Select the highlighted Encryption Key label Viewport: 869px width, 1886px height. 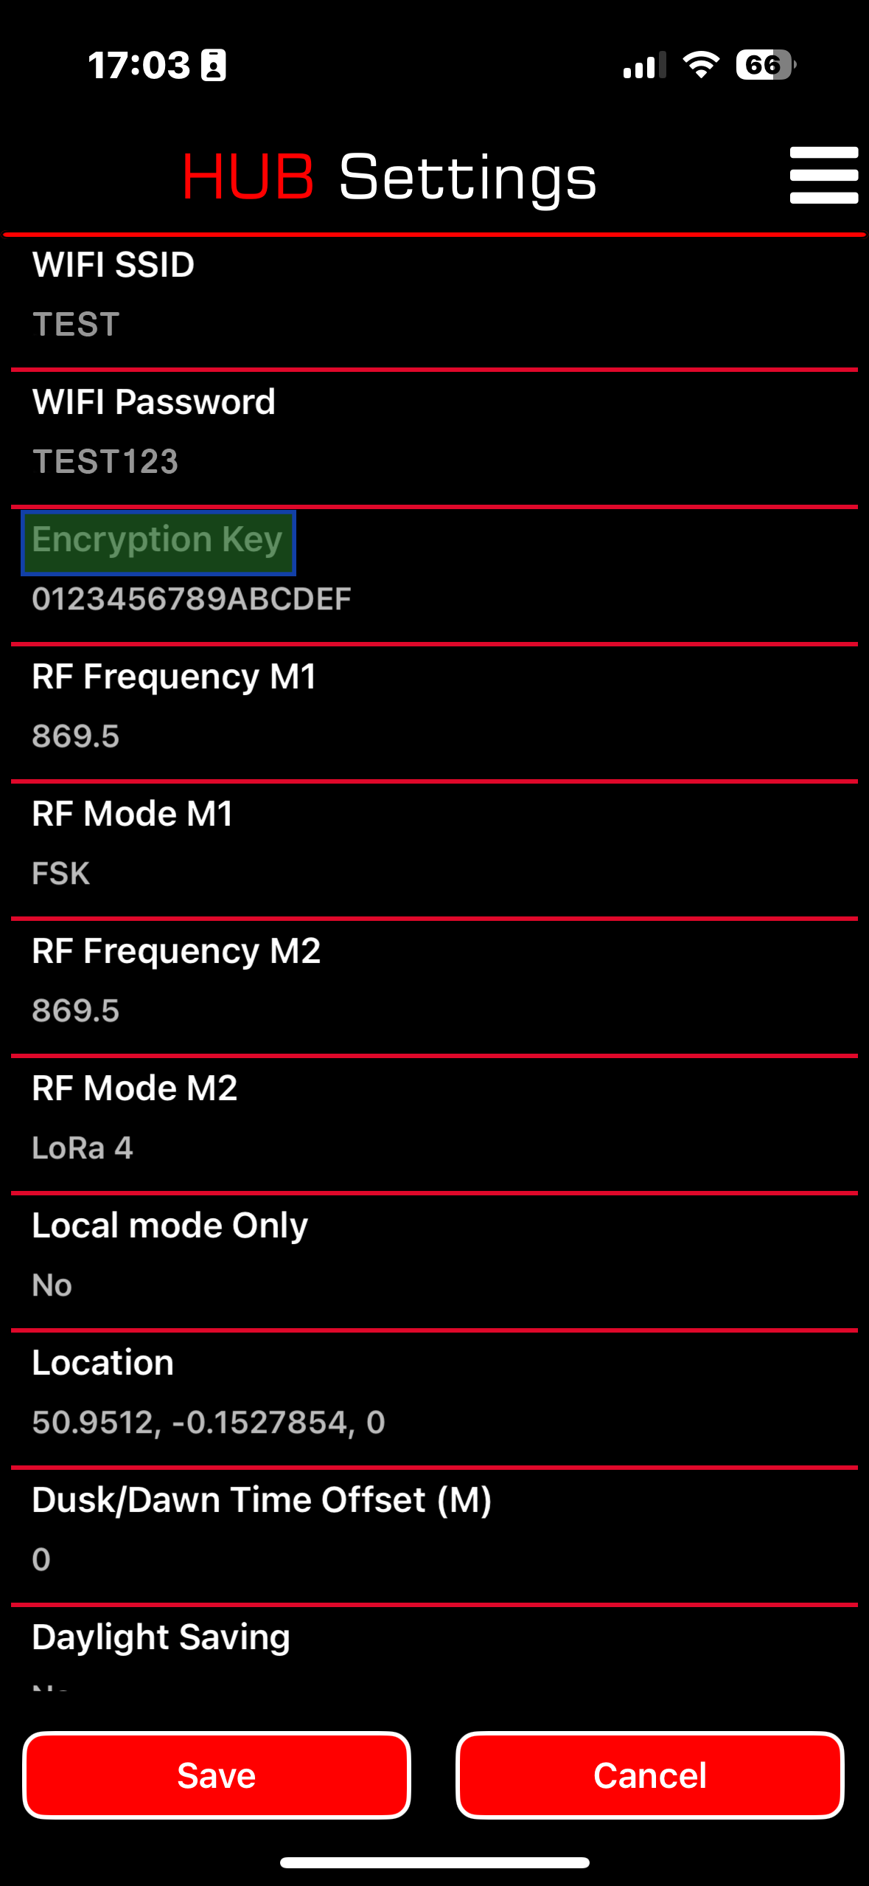(158, 542)
